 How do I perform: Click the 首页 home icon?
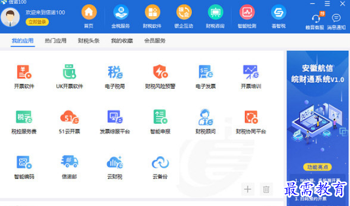89,12
